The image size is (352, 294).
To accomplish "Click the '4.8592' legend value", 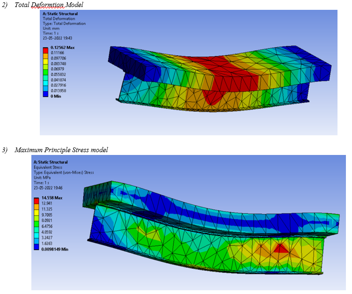I will coord(47,232).
